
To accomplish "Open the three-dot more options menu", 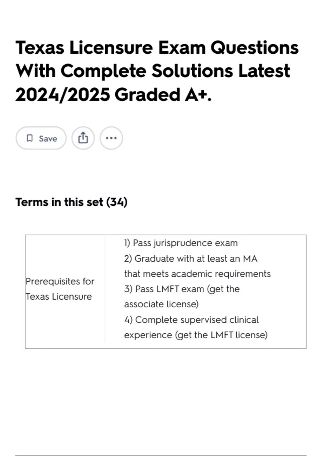I will coord(111,138).
